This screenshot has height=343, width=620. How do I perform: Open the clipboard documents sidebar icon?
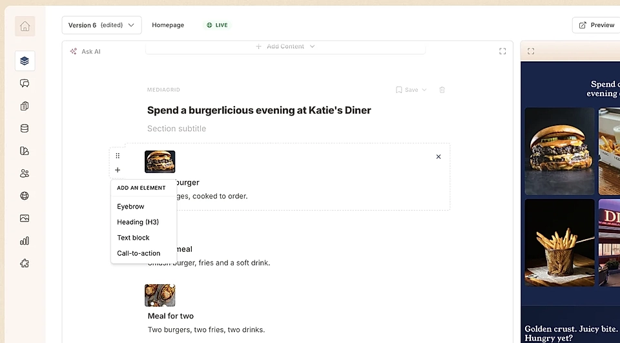tap(25, 106)
